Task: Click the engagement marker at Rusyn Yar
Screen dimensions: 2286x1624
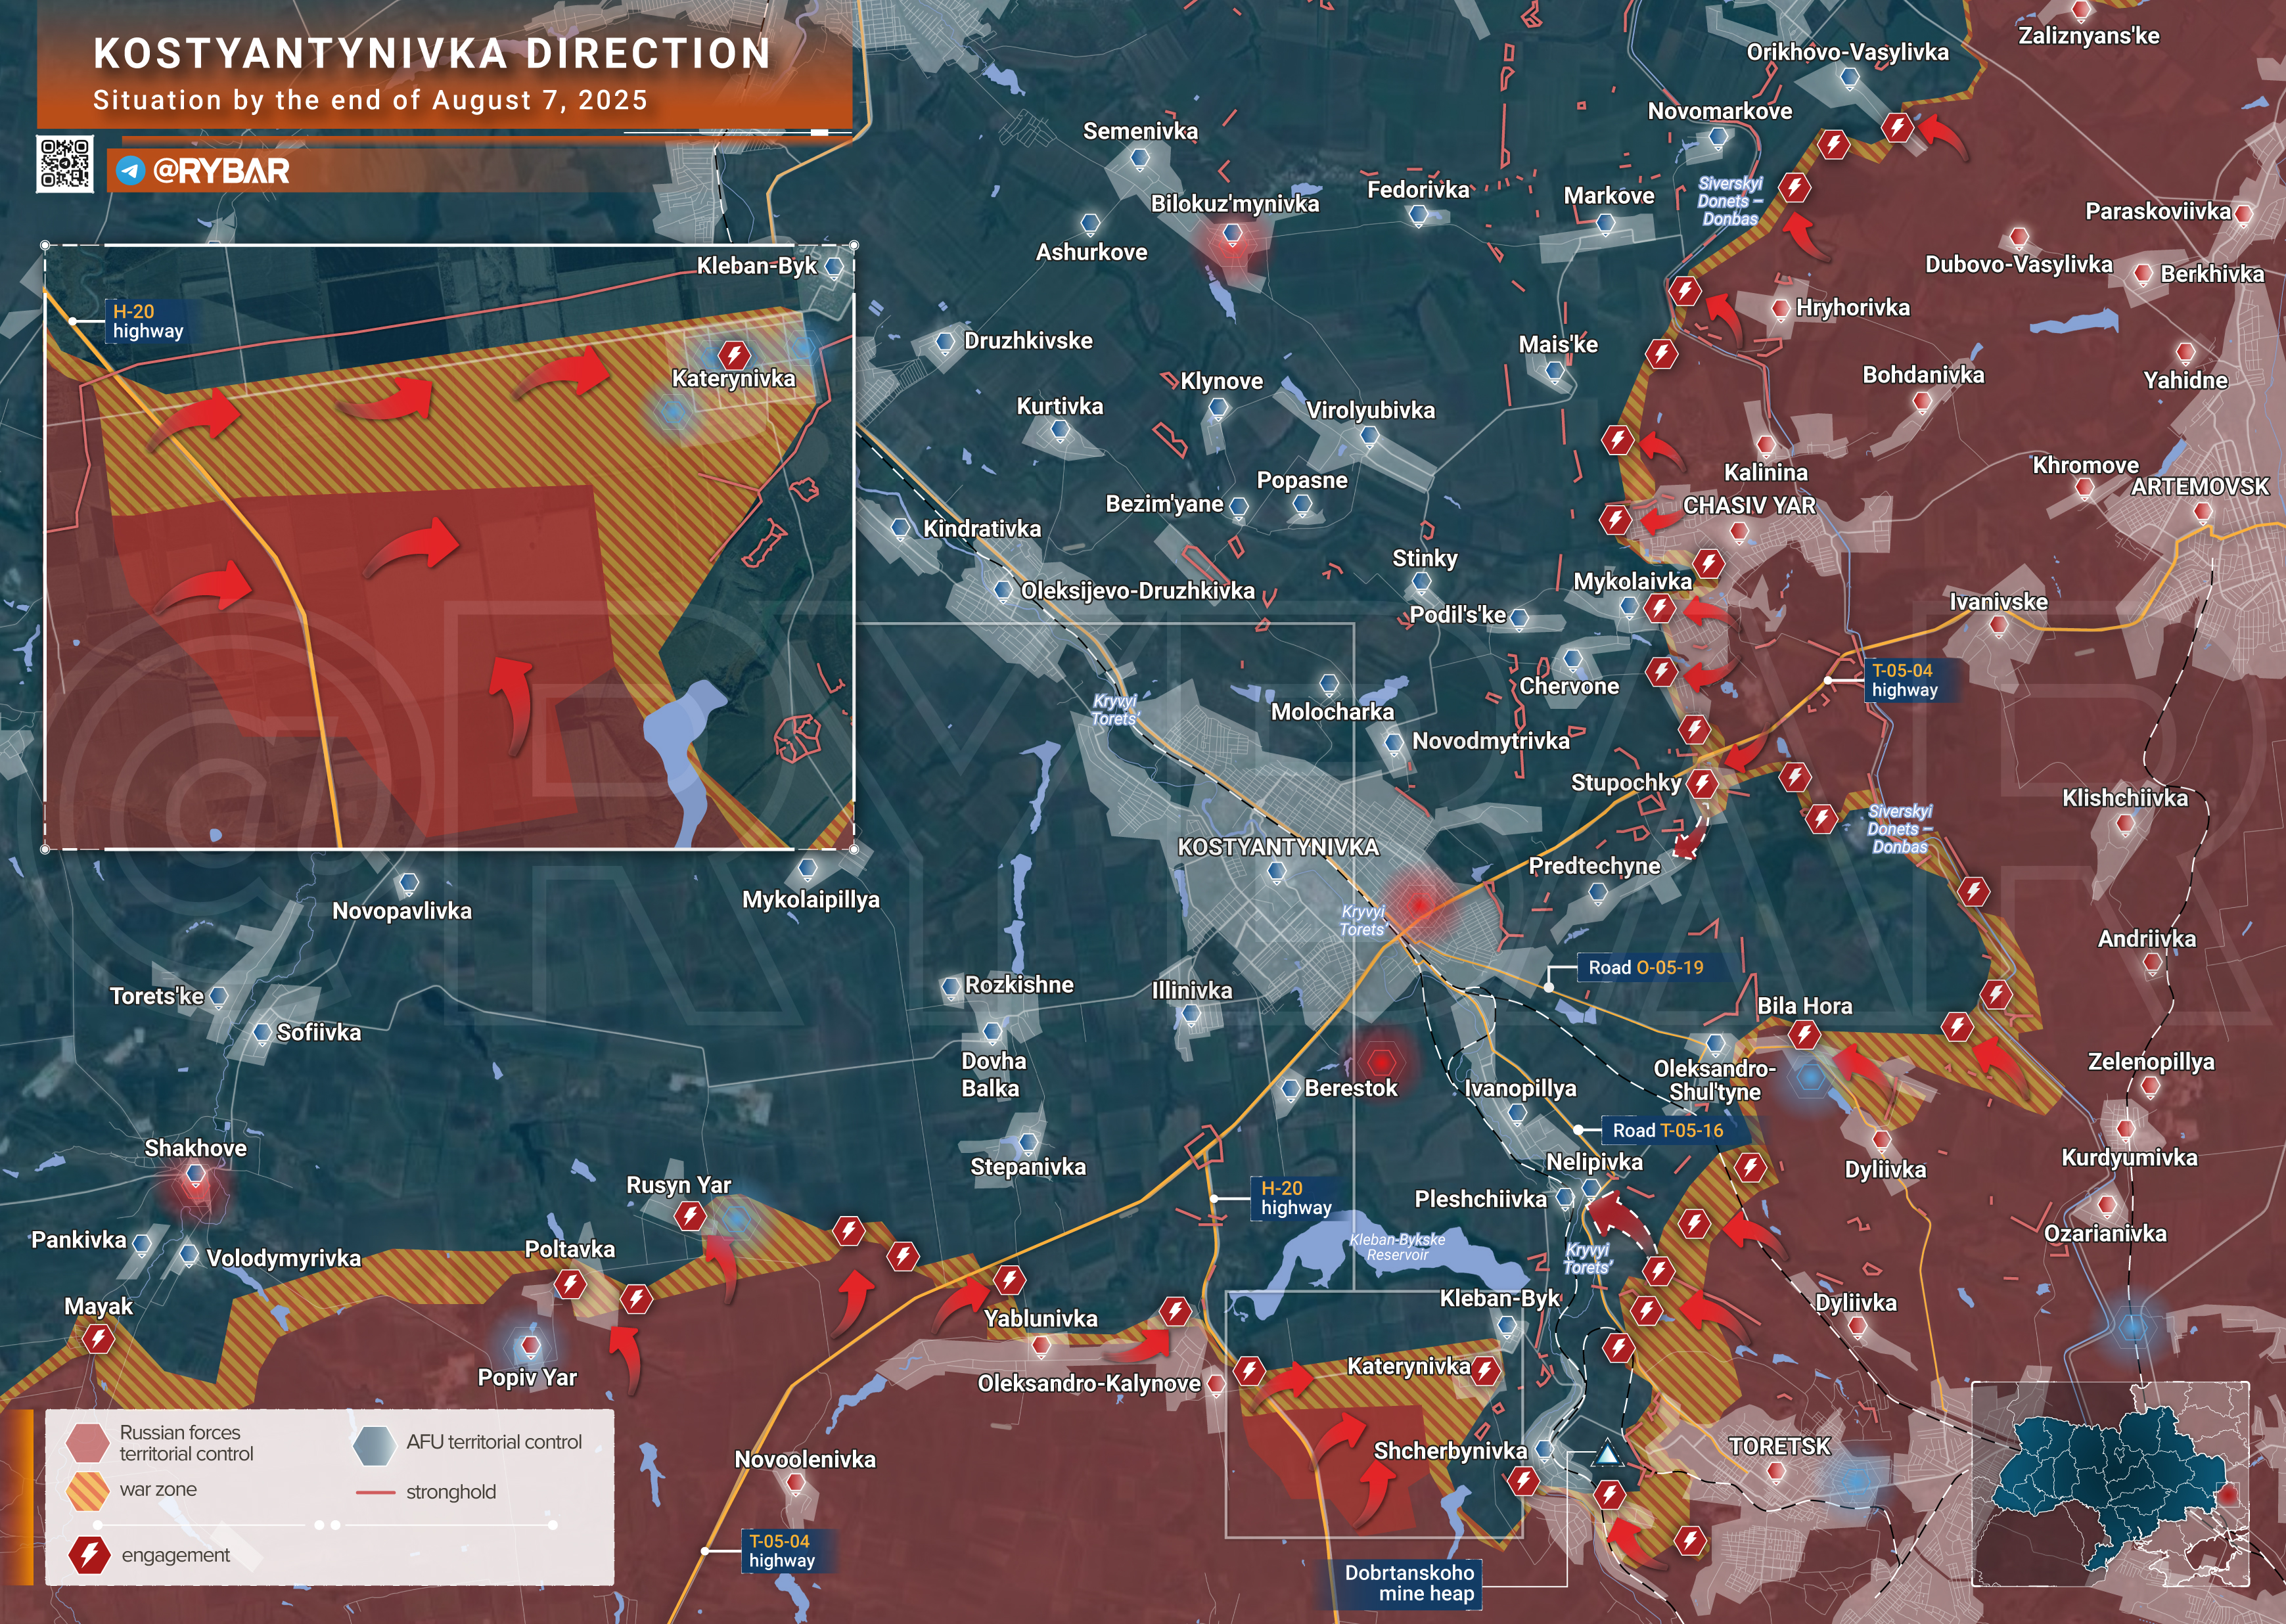Action: (689, 1216)
